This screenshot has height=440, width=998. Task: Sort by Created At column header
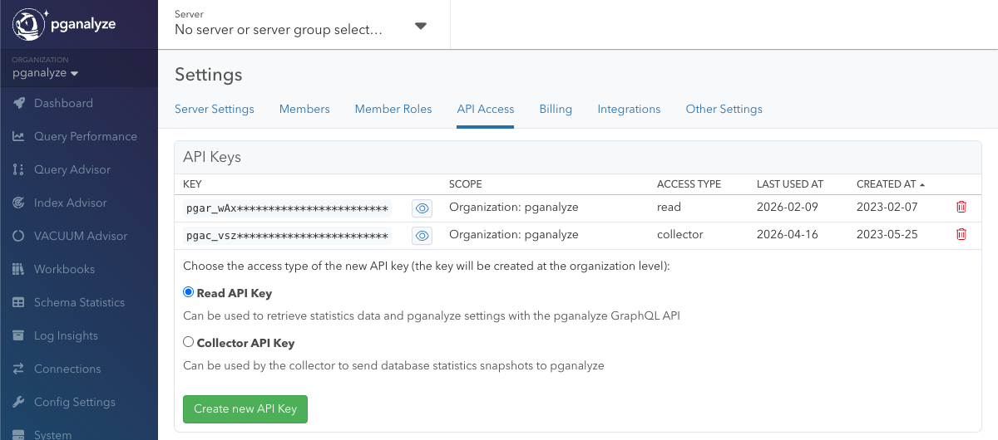tap(891, 183)
